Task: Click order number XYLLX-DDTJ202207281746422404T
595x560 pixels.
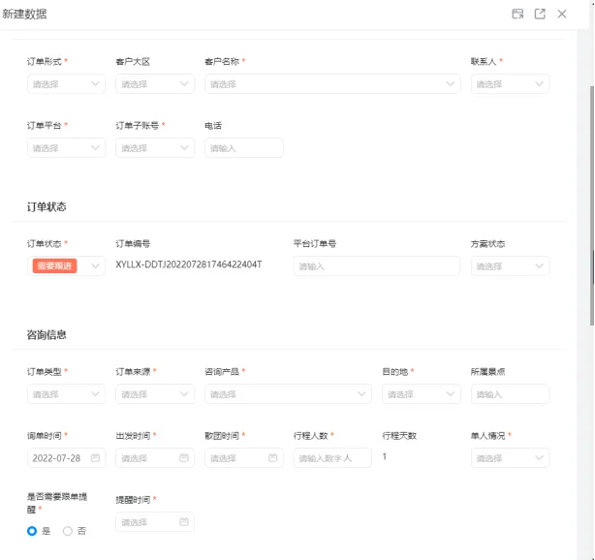Action: coord(189,264)
